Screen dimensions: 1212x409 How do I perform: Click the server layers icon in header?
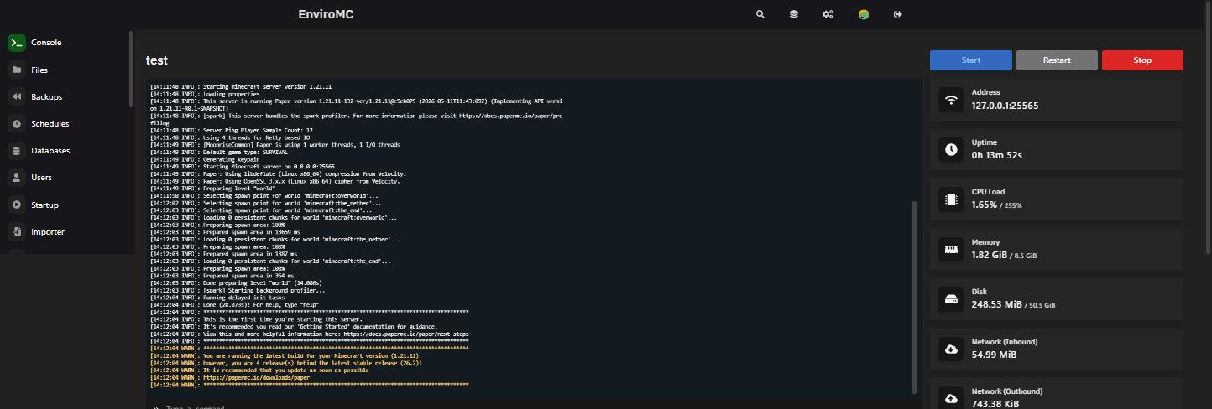794,14
